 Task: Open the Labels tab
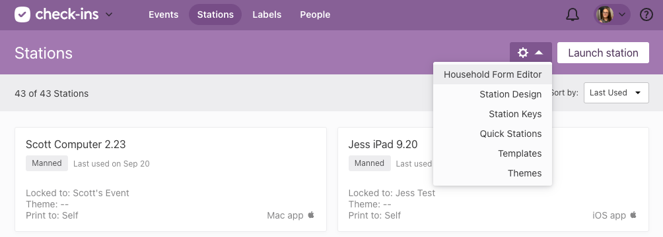coord(267,14)
